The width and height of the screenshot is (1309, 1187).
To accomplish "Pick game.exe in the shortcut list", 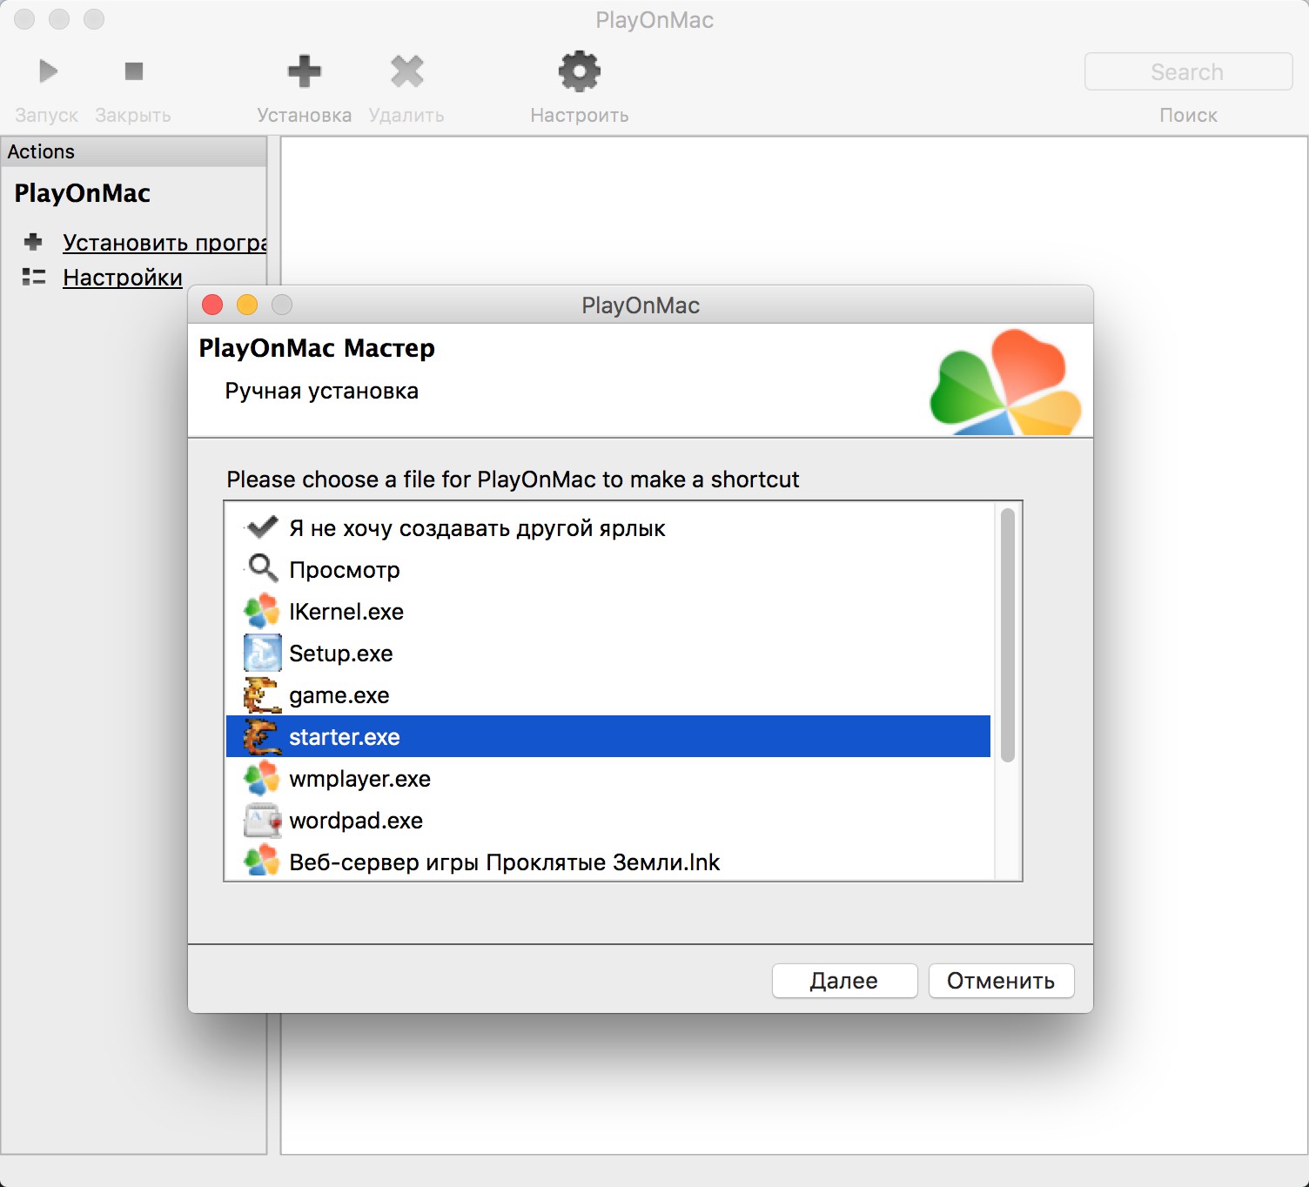I will (x=339, y=695).
